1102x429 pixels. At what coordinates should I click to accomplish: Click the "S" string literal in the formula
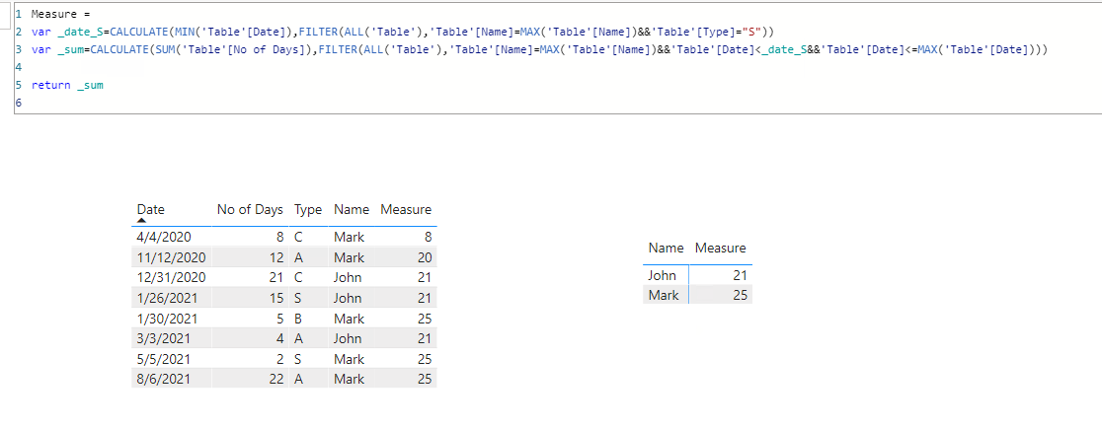751,32
